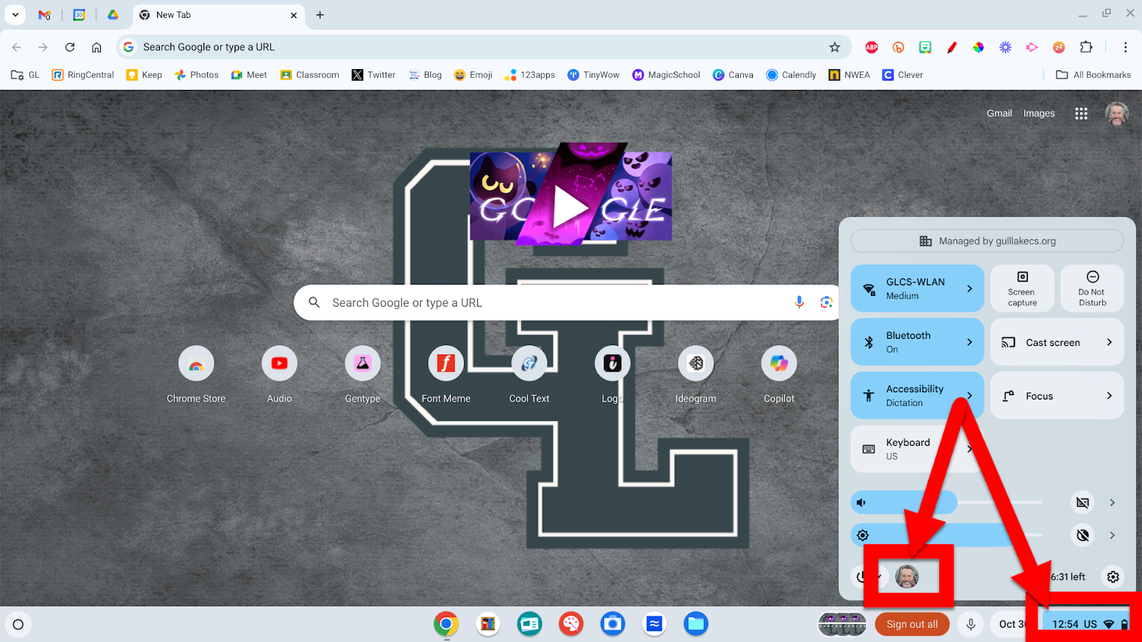Open the Copilot shortcut tile
Screen dimensions: 1142x642
(779, 375)
